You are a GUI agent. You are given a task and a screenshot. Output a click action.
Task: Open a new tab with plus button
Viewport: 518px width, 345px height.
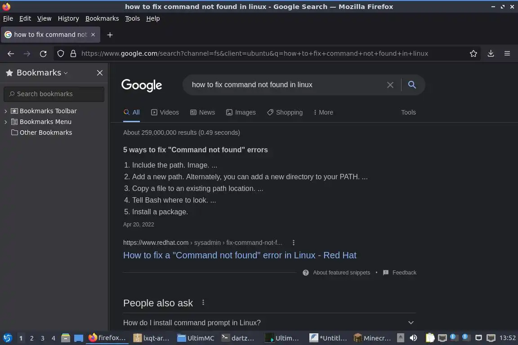point(110,35)
